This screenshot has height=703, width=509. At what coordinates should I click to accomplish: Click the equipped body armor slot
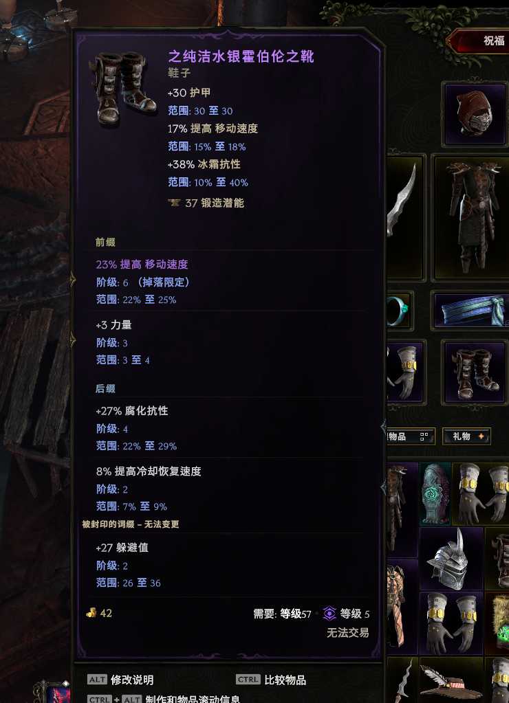(x=470, y=218)
